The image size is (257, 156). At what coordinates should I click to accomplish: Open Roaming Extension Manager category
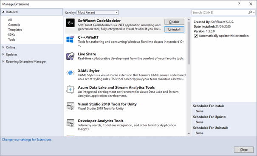pos(26,61)
